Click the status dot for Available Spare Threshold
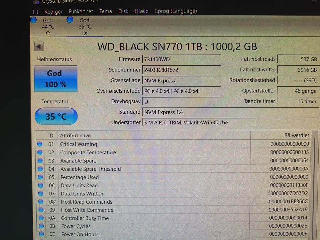320x240 pixels. point(40,169)
